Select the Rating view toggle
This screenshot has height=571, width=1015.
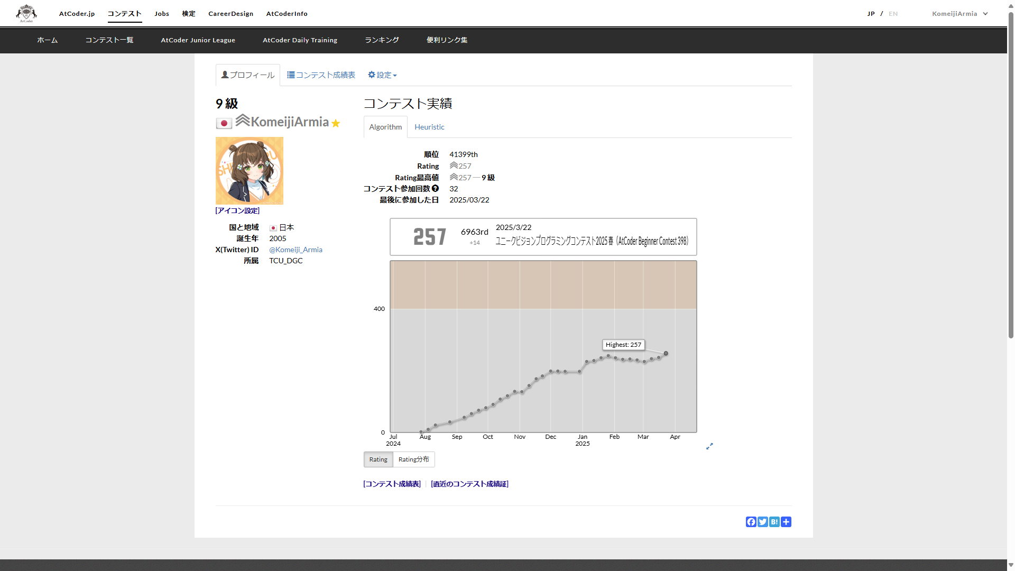pyautogui.click(x=378, y=459)
